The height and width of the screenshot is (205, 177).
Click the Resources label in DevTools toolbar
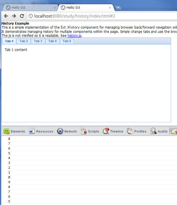coord(45,131)
